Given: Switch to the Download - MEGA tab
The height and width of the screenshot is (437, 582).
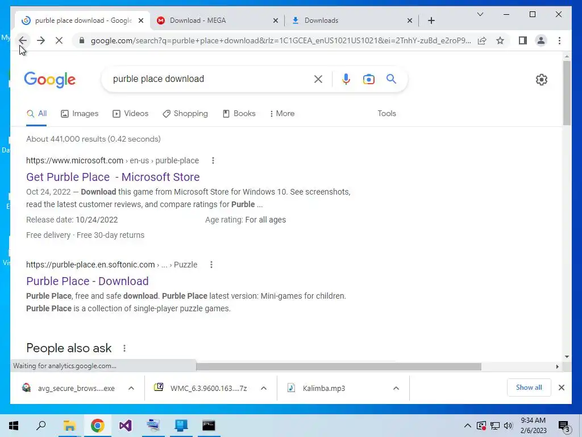Looking at the screenshot, I should click(x=217, y=20).
